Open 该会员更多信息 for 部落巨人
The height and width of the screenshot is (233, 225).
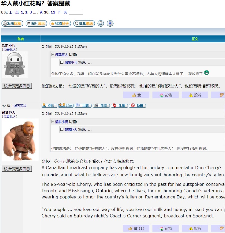pyautogui.click(x=17, y=169)
